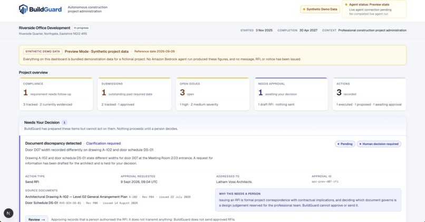
Task: Click the BuildGuard brand name text
Action: [x=45, y=9]
